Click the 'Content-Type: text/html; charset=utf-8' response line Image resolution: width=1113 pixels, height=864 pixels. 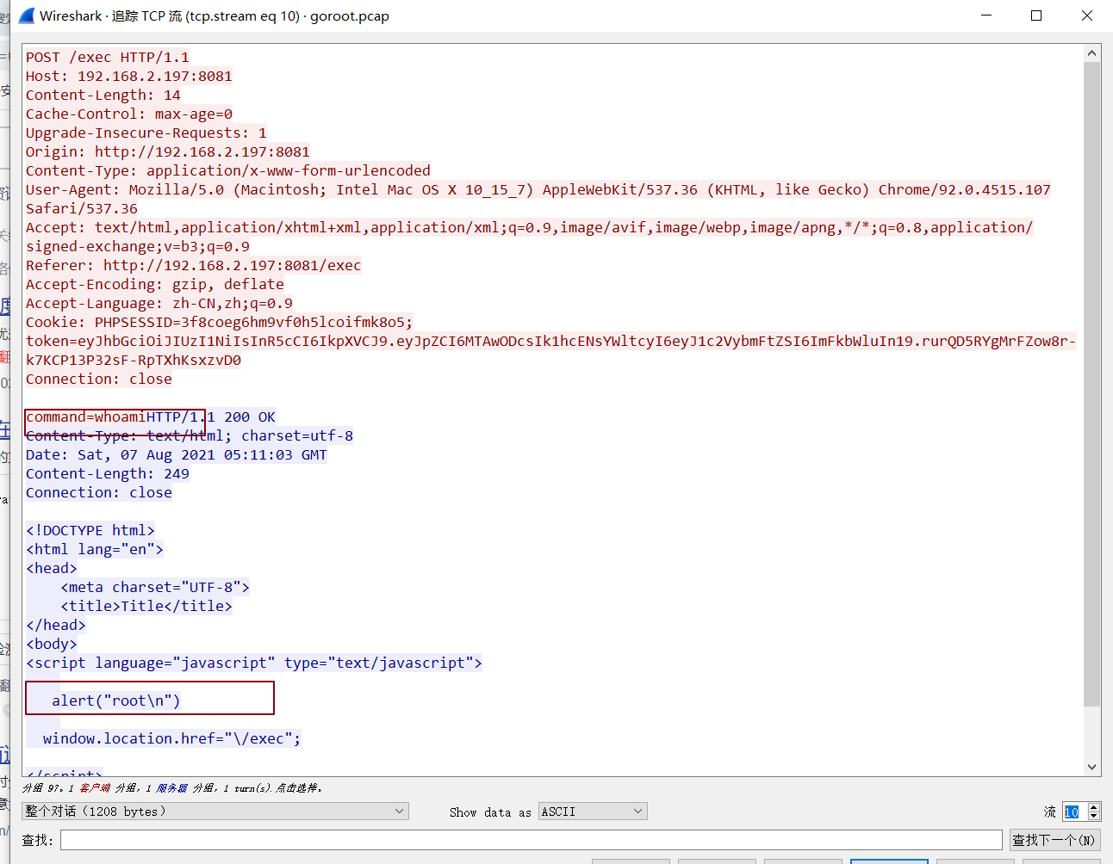pos(190,436)
